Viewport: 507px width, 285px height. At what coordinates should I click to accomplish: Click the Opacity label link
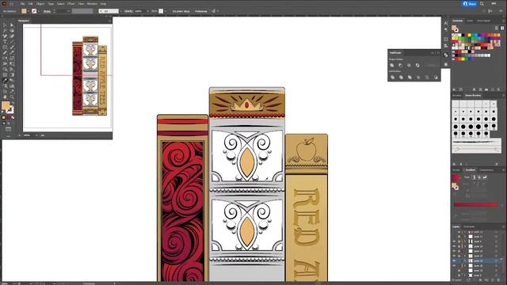128,11
